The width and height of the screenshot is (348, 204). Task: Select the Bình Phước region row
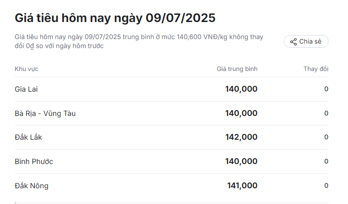coord(172,161)
